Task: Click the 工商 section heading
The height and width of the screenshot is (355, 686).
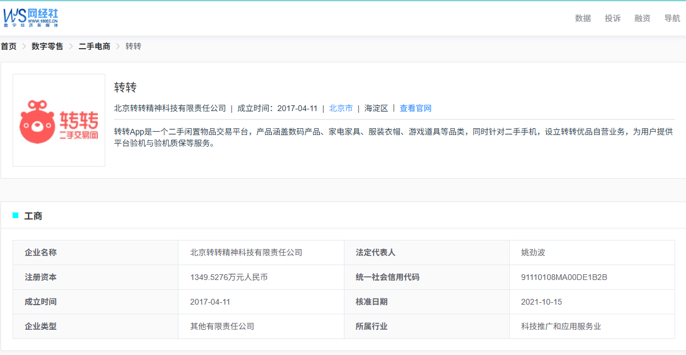Action: click(x=33, y=216)
